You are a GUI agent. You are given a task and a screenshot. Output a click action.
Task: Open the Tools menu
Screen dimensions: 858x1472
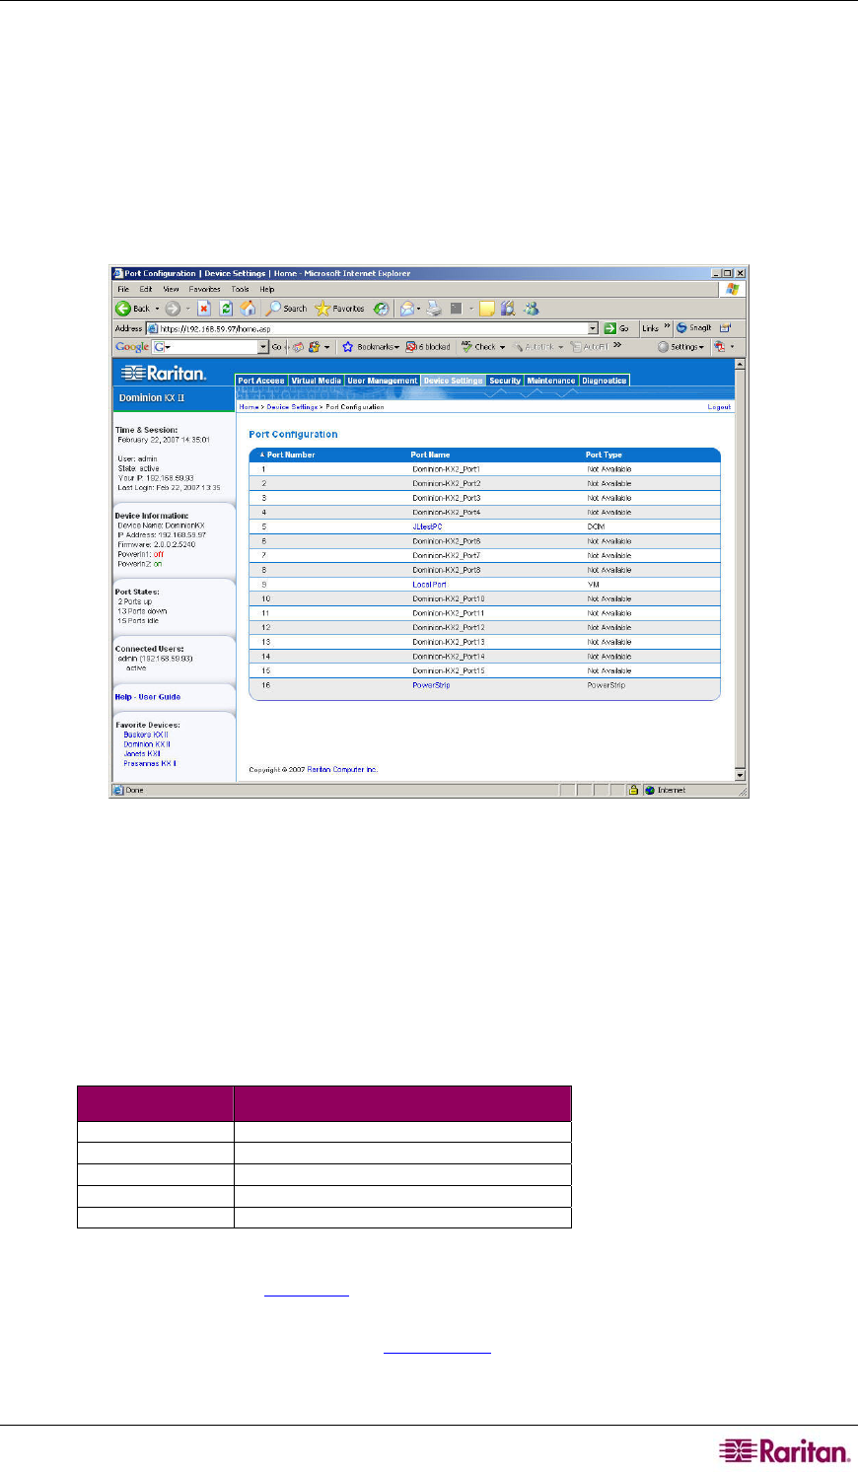[241, 290]
